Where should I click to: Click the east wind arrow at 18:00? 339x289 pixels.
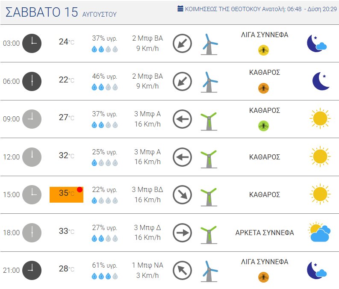182,233
